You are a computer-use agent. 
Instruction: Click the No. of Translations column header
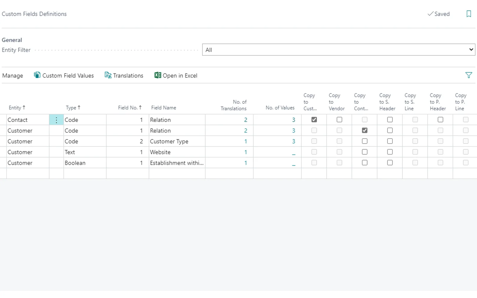click(233, 105)
